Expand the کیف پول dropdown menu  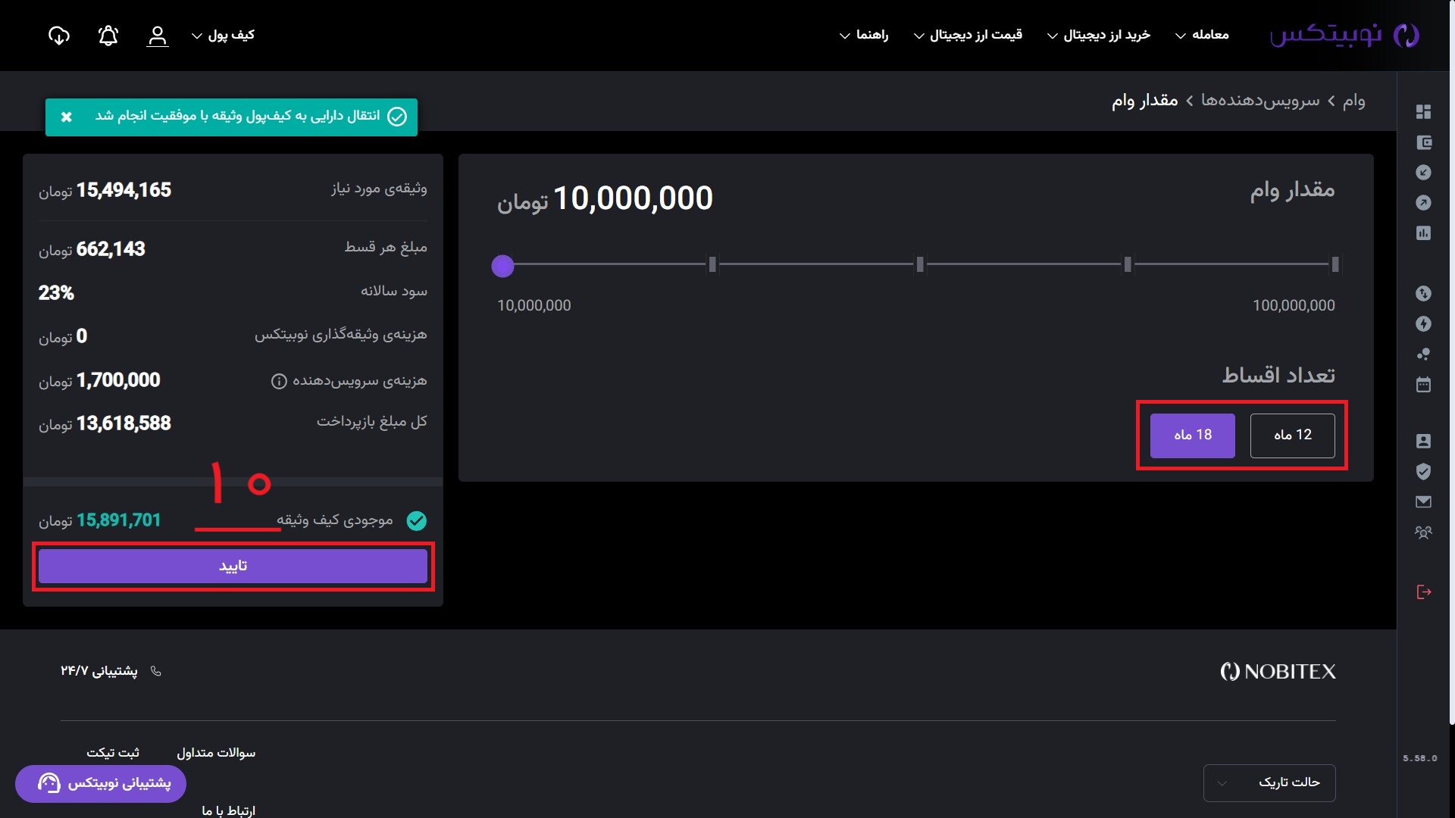coord(224,36)
